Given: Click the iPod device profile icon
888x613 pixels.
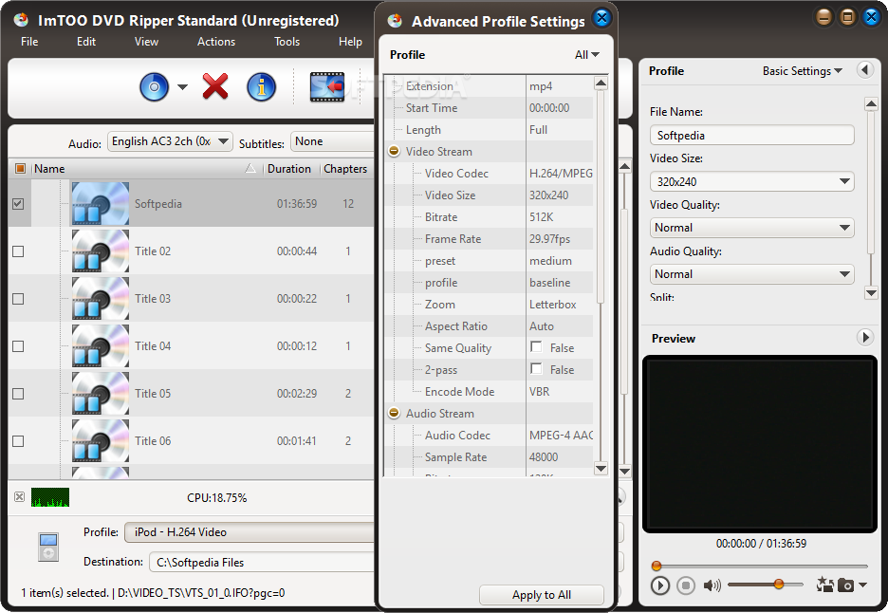Looking at the screenshot, I should coord(48,547).
